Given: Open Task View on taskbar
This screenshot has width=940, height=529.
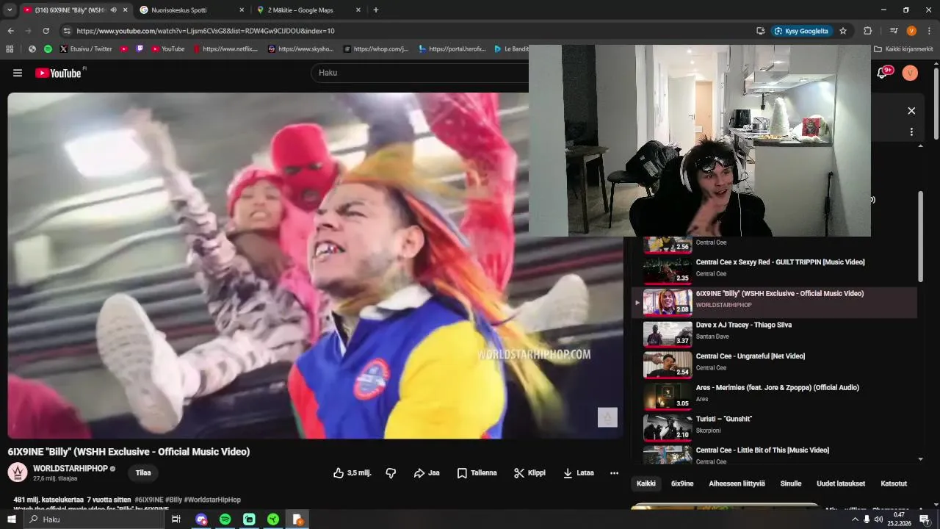Looking at the screenshot, I should (176, 519).
